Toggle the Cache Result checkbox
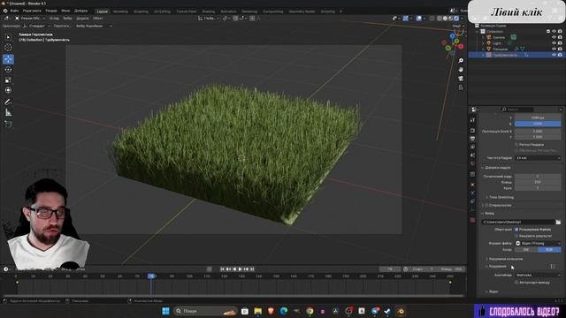This screenshot has width=566, height=318. tap(516, 236)
